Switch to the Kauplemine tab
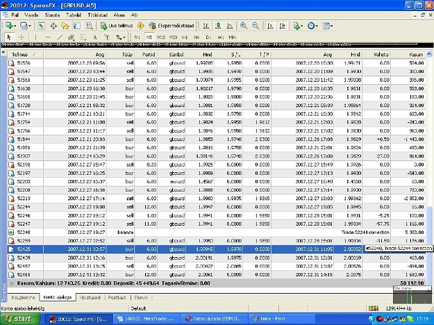 [x=23, y=298]
